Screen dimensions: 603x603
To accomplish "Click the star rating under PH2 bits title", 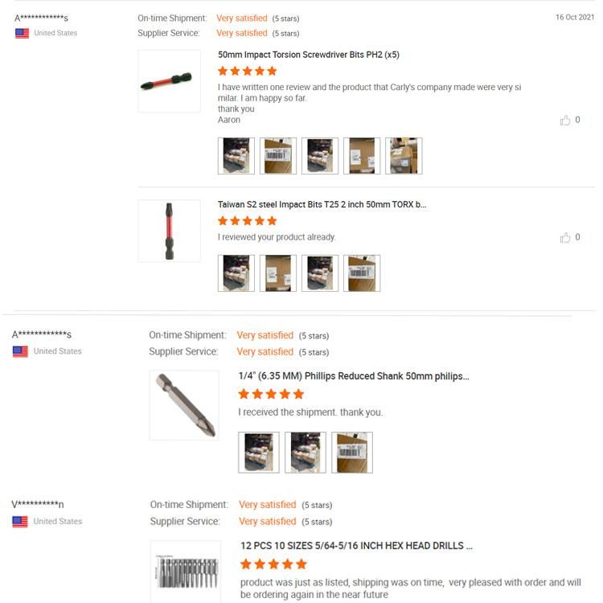I will tap(248, 71).
